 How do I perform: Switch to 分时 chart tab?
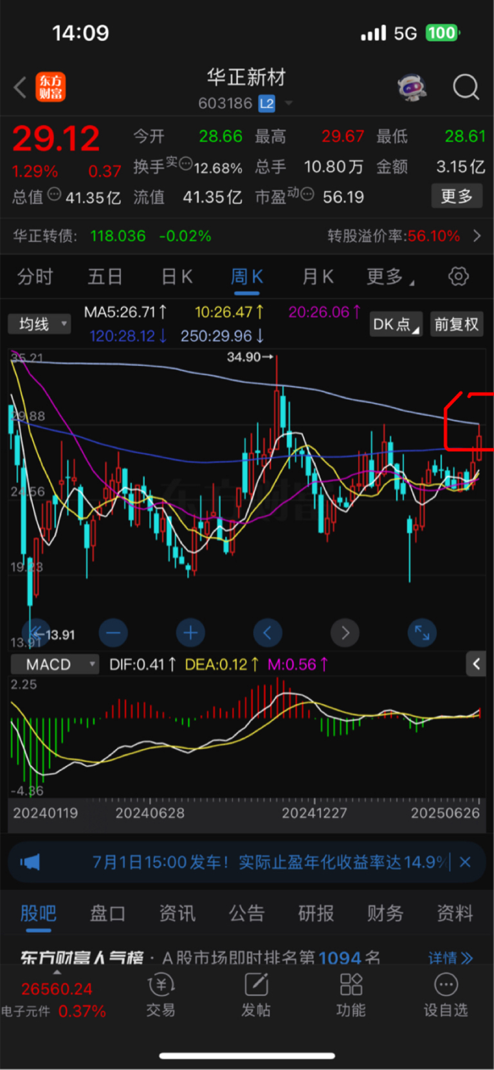pyautogui.click(x=35, y=277)
